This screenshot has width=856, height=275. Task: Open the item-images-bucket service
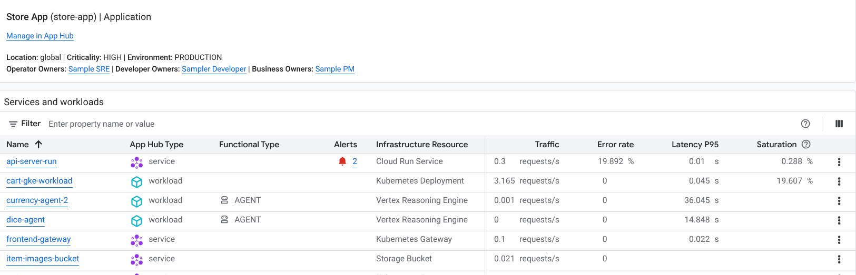(43, 259)
